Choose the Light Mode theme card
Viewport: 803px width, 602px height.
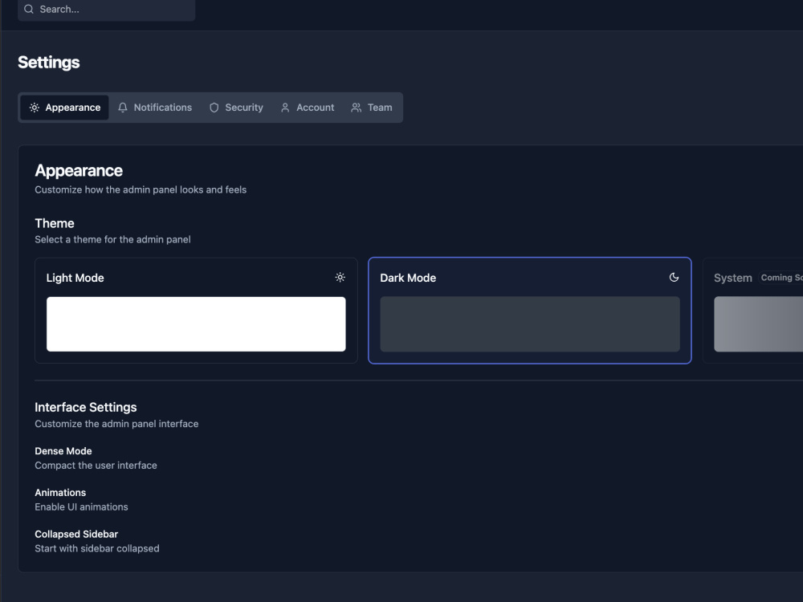tap(196, 311)
